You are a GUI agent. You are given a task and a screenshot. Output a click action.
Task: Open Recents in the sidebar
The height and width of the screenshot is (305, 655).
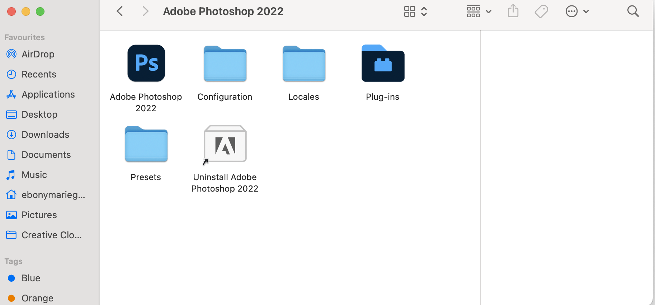coord(50,74)
